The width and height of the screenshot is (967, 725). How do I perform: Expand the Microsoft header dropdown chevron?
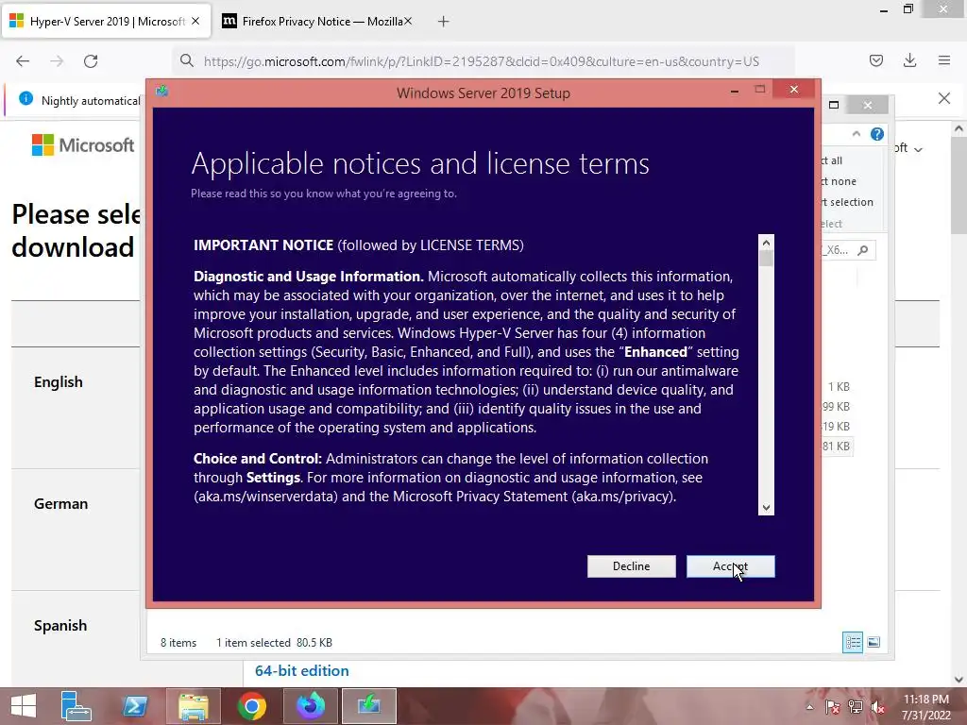click(x=918, y=149)
